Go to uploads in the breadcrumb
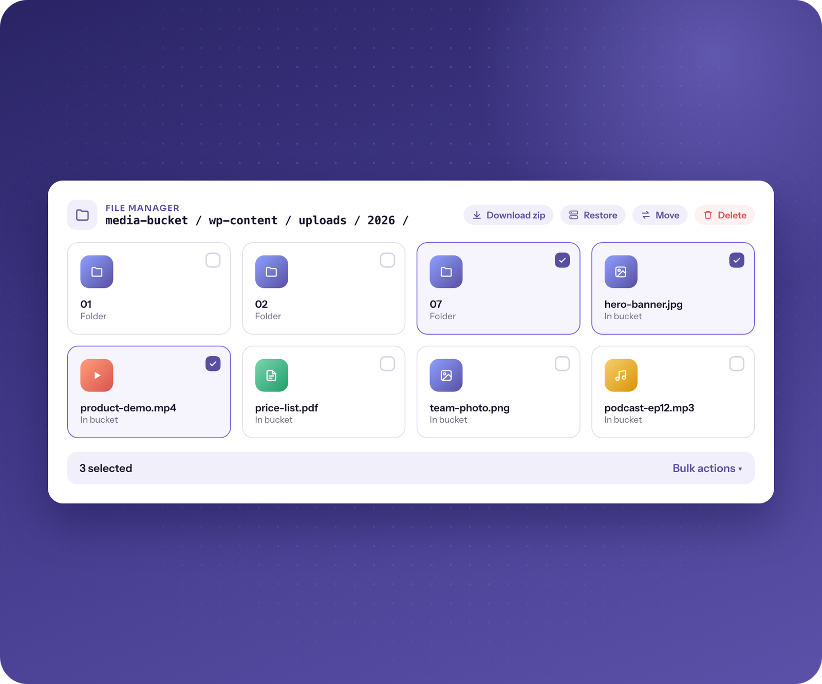Screen dimensions: 822x684 (x=323, y=221)
